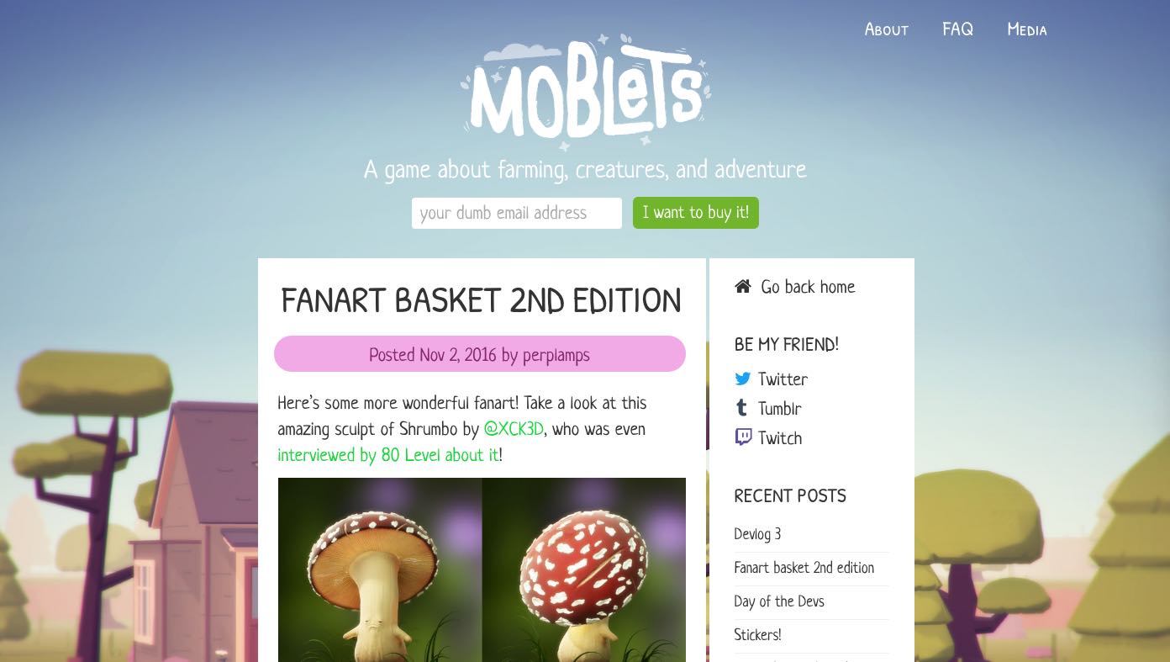Click the Twitch logo icon

tap(743, 437)
